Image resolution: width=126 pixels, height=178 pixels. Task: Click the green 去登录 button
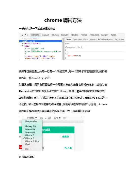click(x=66, y=137)
